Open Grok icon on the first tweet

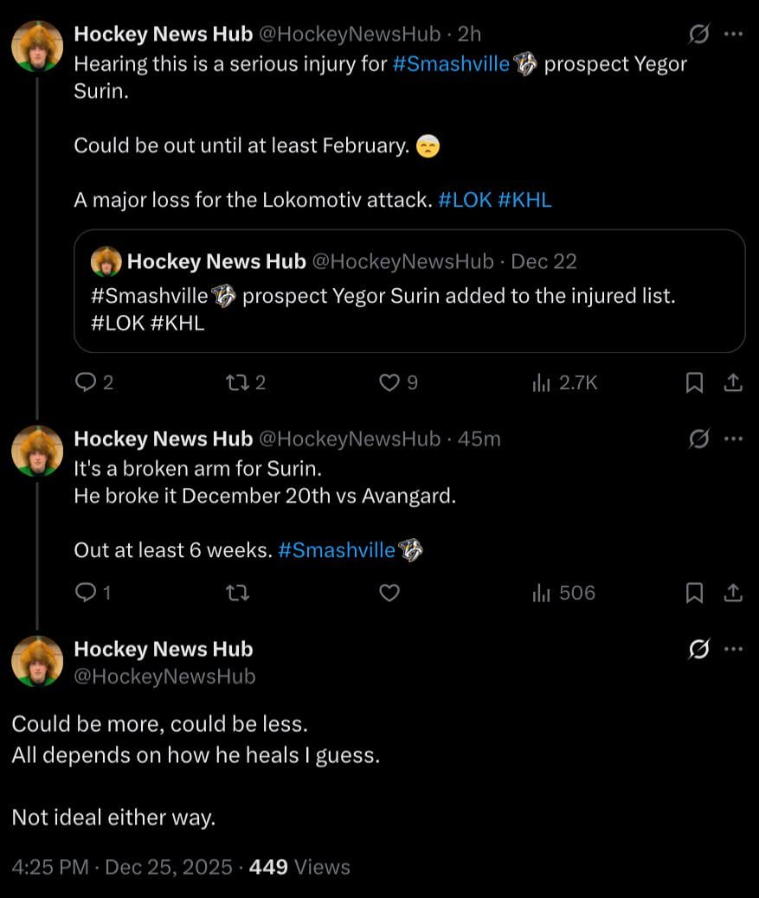point(698,35)
